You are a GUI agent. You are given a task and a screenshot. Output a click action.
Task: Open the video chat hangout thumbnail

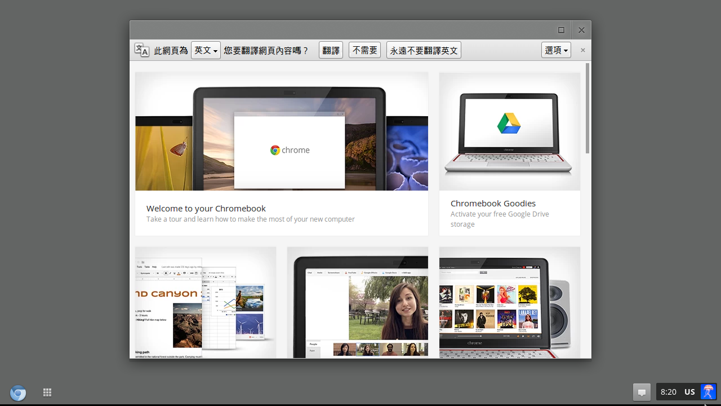[357, 302]
